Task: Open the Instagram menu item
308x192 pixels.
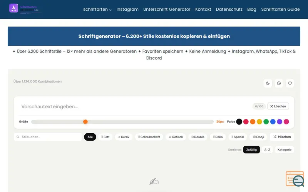Action: (x=127, y=9)
